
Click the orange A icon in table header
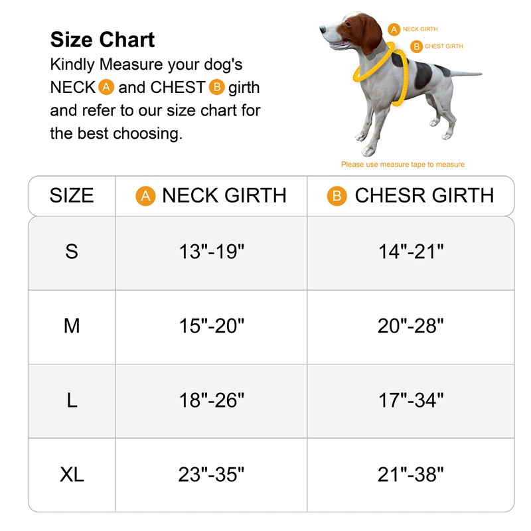(x=145, y=196)
